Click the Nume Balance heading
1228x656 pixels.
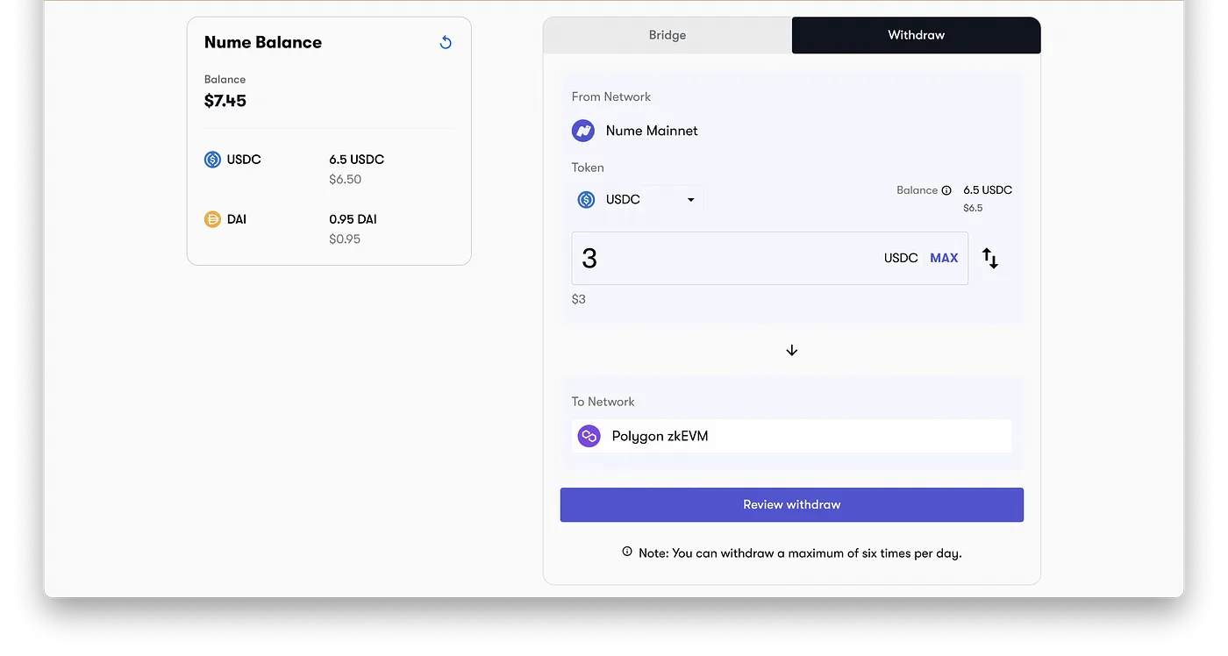263,42
